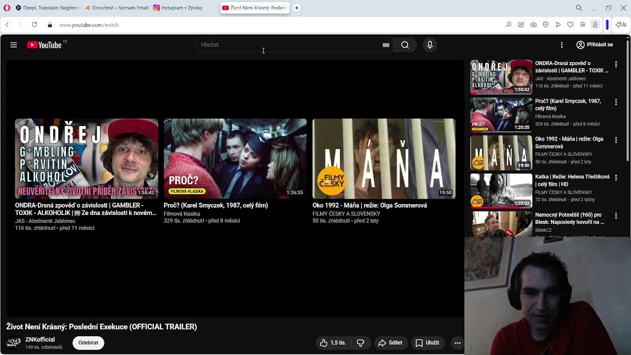This screenshot has height=355, width=631.
Task: Play endscreen PROČ? film thumbnail
Action: (235, 158)
